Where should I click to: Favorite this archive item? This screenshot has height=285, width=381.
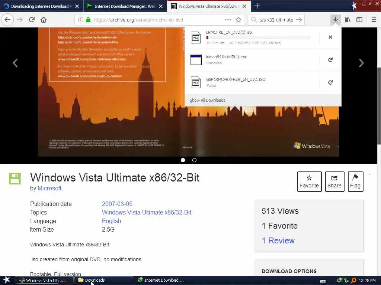309,181
